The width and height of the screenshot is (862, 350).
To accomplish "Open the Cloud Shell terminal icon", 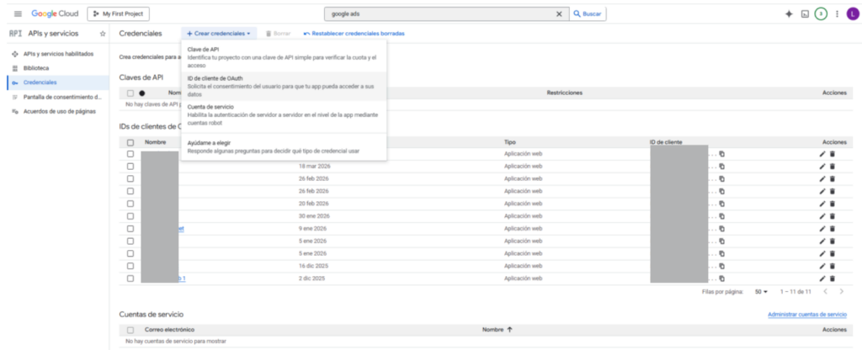I will pyautogui.click(x=805, y=14).
